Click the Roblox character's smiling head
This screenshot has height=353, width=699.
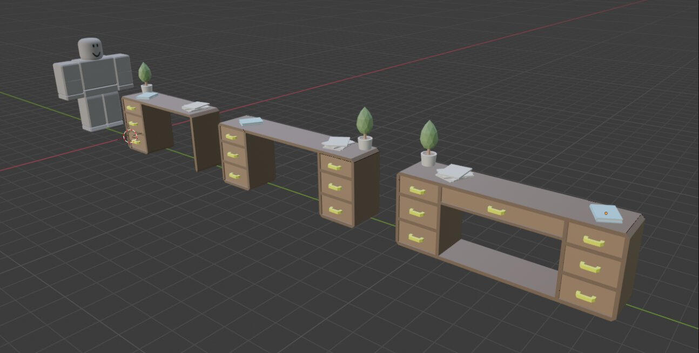click(x=90, y=49)
